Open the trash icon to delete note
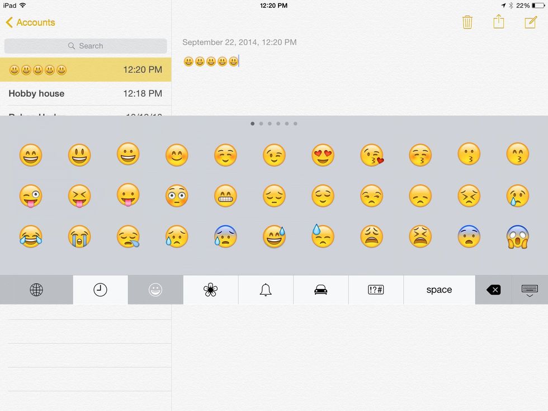 467,22
